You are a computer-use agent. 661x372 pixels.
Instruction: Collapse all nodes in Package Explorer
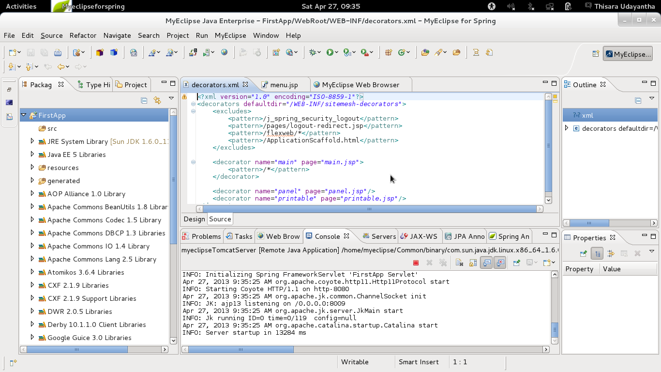click(144, 100)
